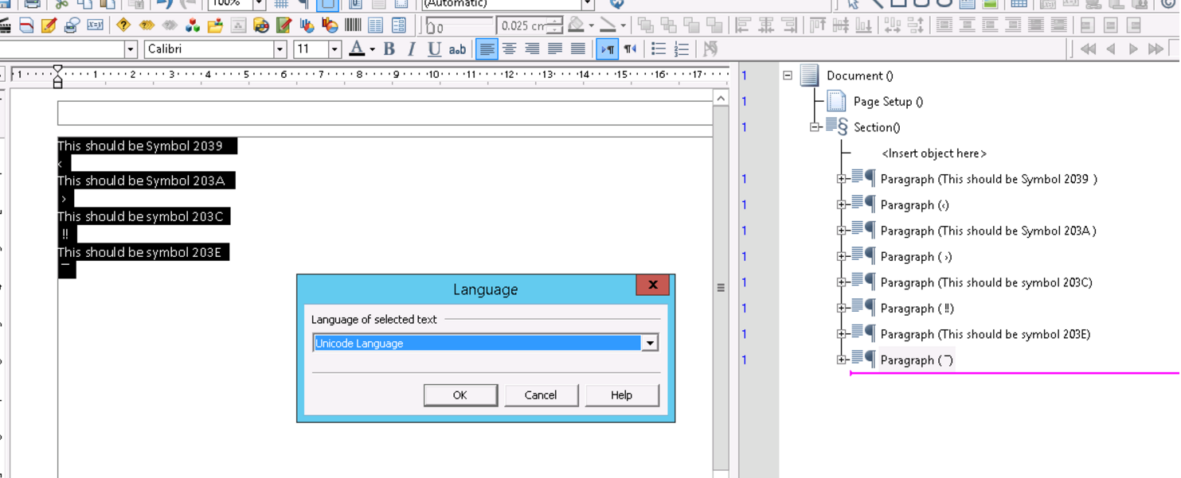Click the barcode insert icon
This screenshot has width=1181, height=478.
click(353, 25)
